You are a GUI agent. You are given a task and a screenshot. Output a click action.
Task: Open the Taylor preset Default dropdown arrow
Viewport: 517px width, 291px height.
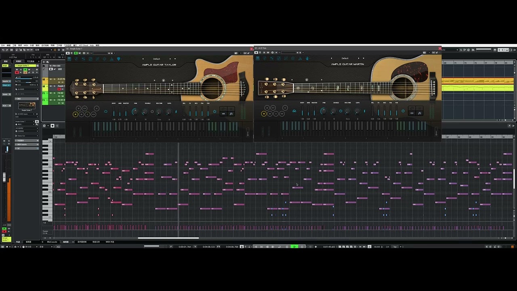click(175, 59)
